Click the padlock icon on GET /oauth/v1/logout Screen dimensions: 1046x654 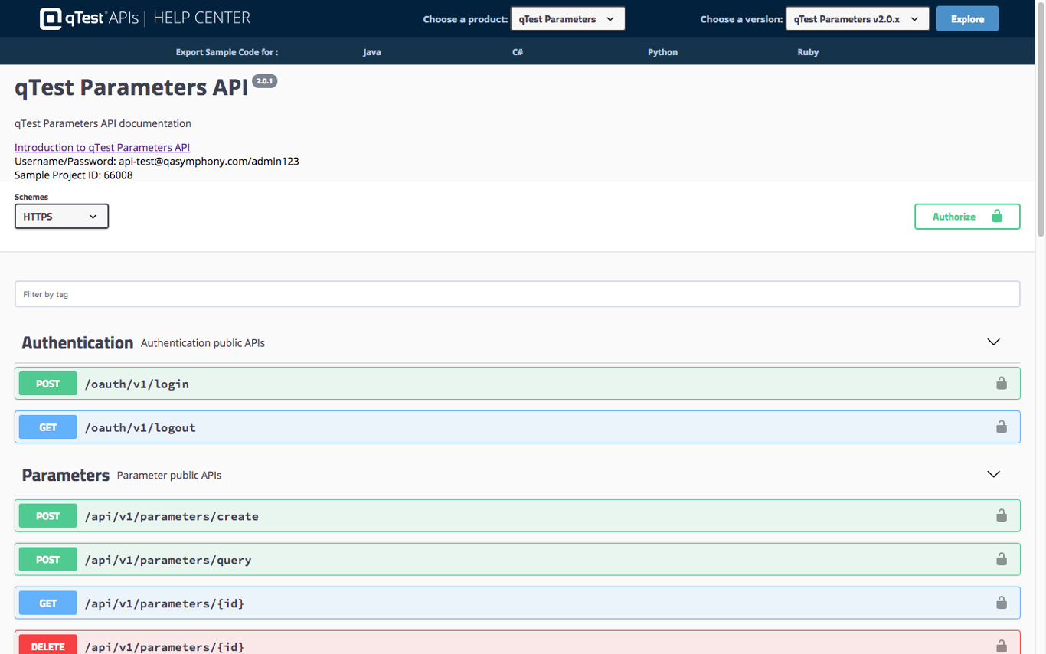[1002, 427]
